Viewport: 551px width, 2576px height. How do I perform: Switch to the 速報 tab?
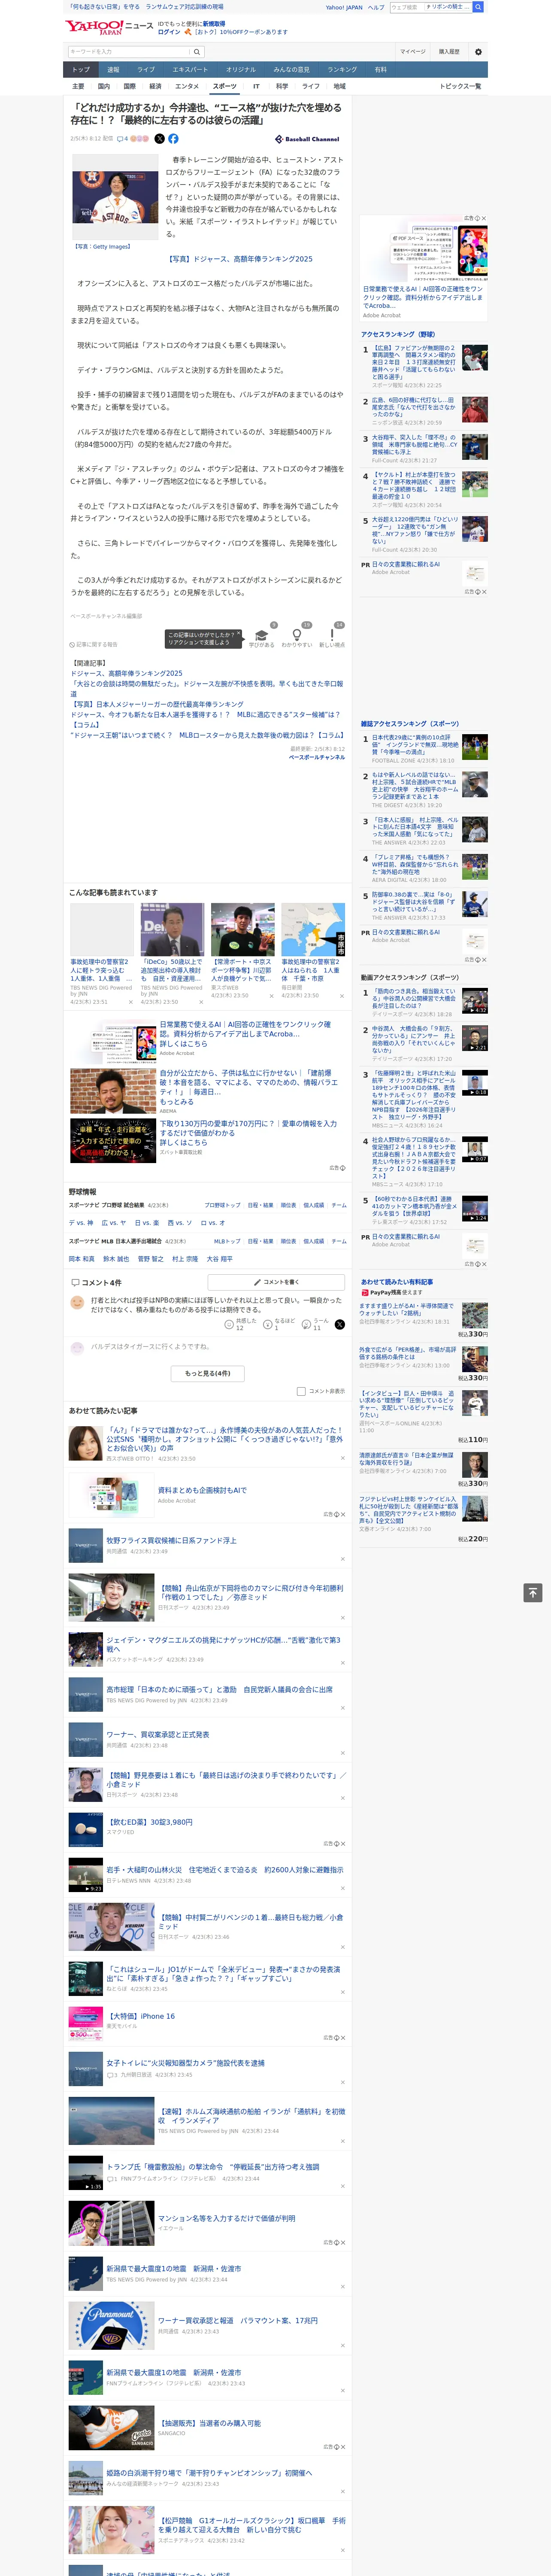[113, 70]
